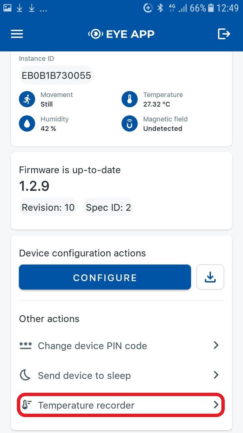Tap the download configuration icon beside Configure
243x433 pixels.
[210, 277]
